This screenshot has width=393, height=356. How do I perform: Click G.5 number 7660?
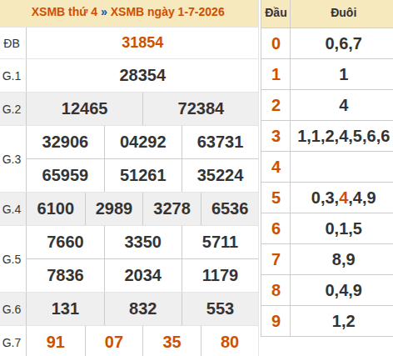65,242
